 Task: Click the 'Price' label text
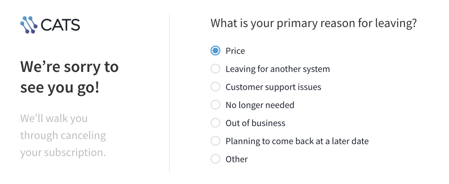(x=235, y=51)
